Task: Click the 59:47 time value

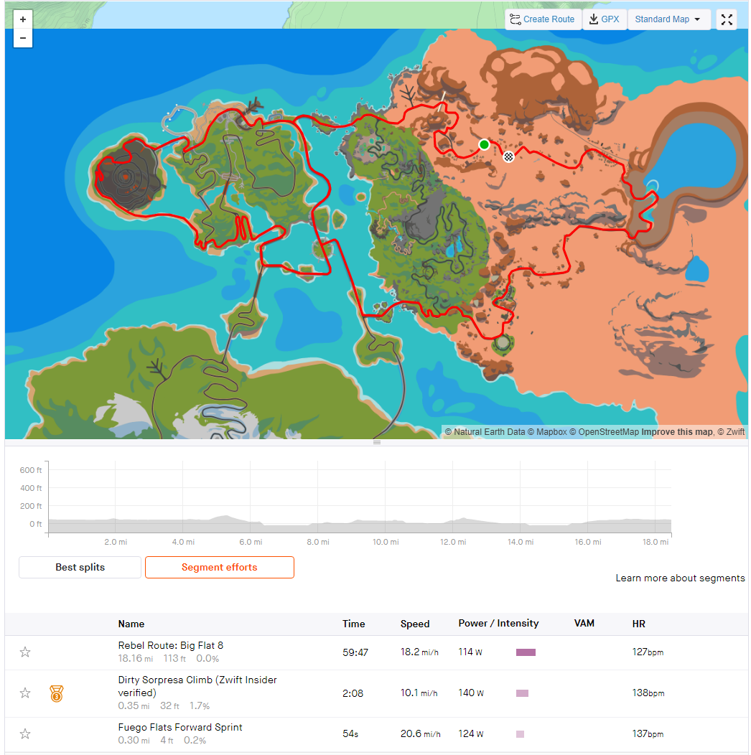Action: pyautogui.click(x=355, y=652)
